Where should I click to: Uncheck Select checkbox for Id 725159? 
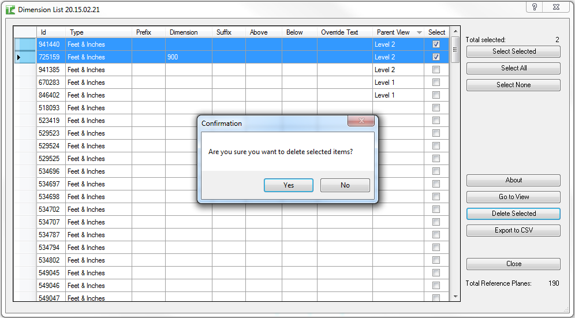[x=436, y=57]
